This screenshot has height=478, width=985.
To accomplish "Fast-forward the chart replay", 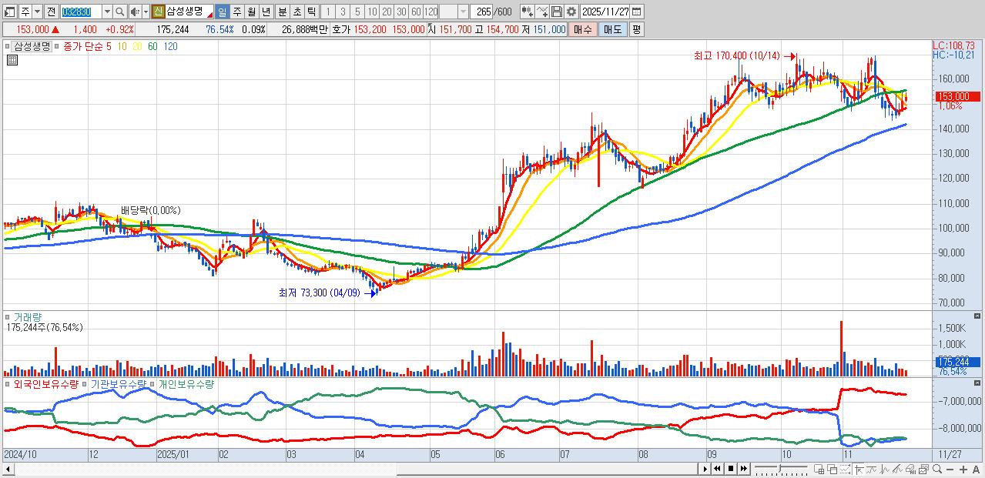I will (743, 469).
